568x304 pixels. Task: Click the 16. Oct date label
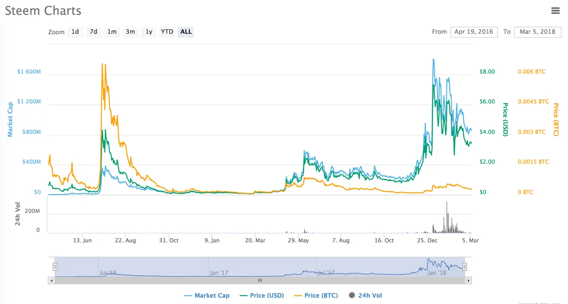click(x=384, y=241)
